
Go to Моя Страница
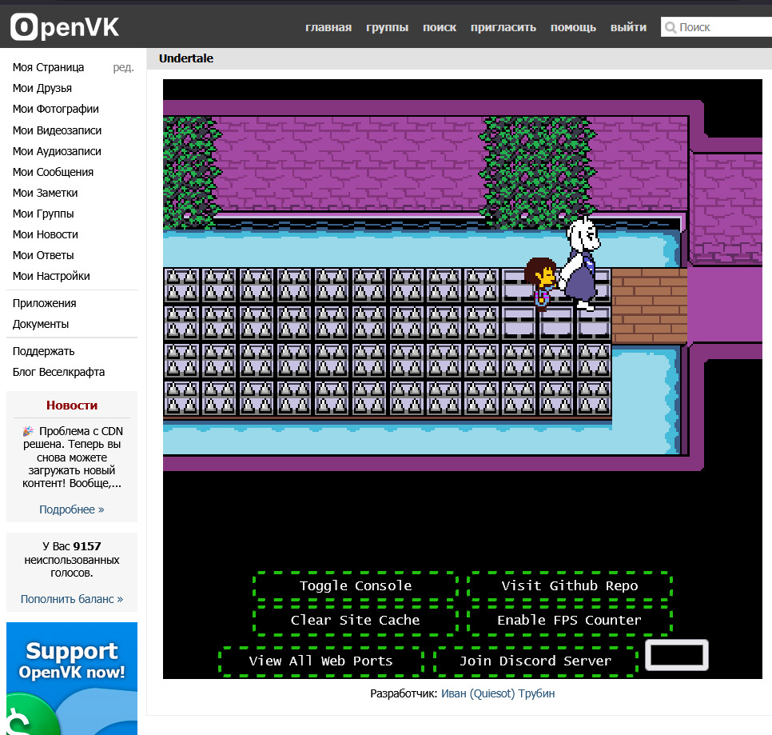pyautogui.click(x=48, y=67)
